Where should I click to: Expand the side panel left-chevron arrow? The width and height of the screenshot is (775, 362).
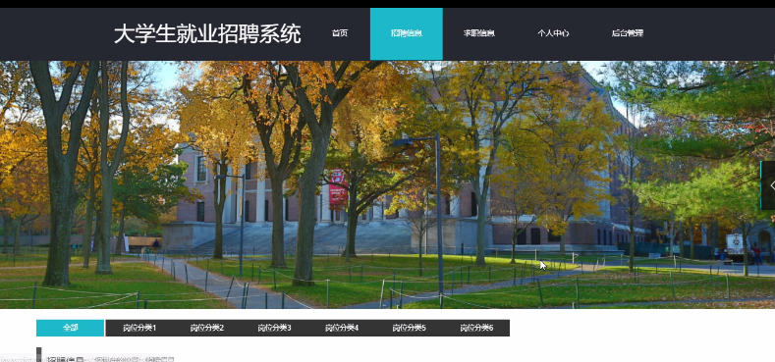tap(769, 185)
